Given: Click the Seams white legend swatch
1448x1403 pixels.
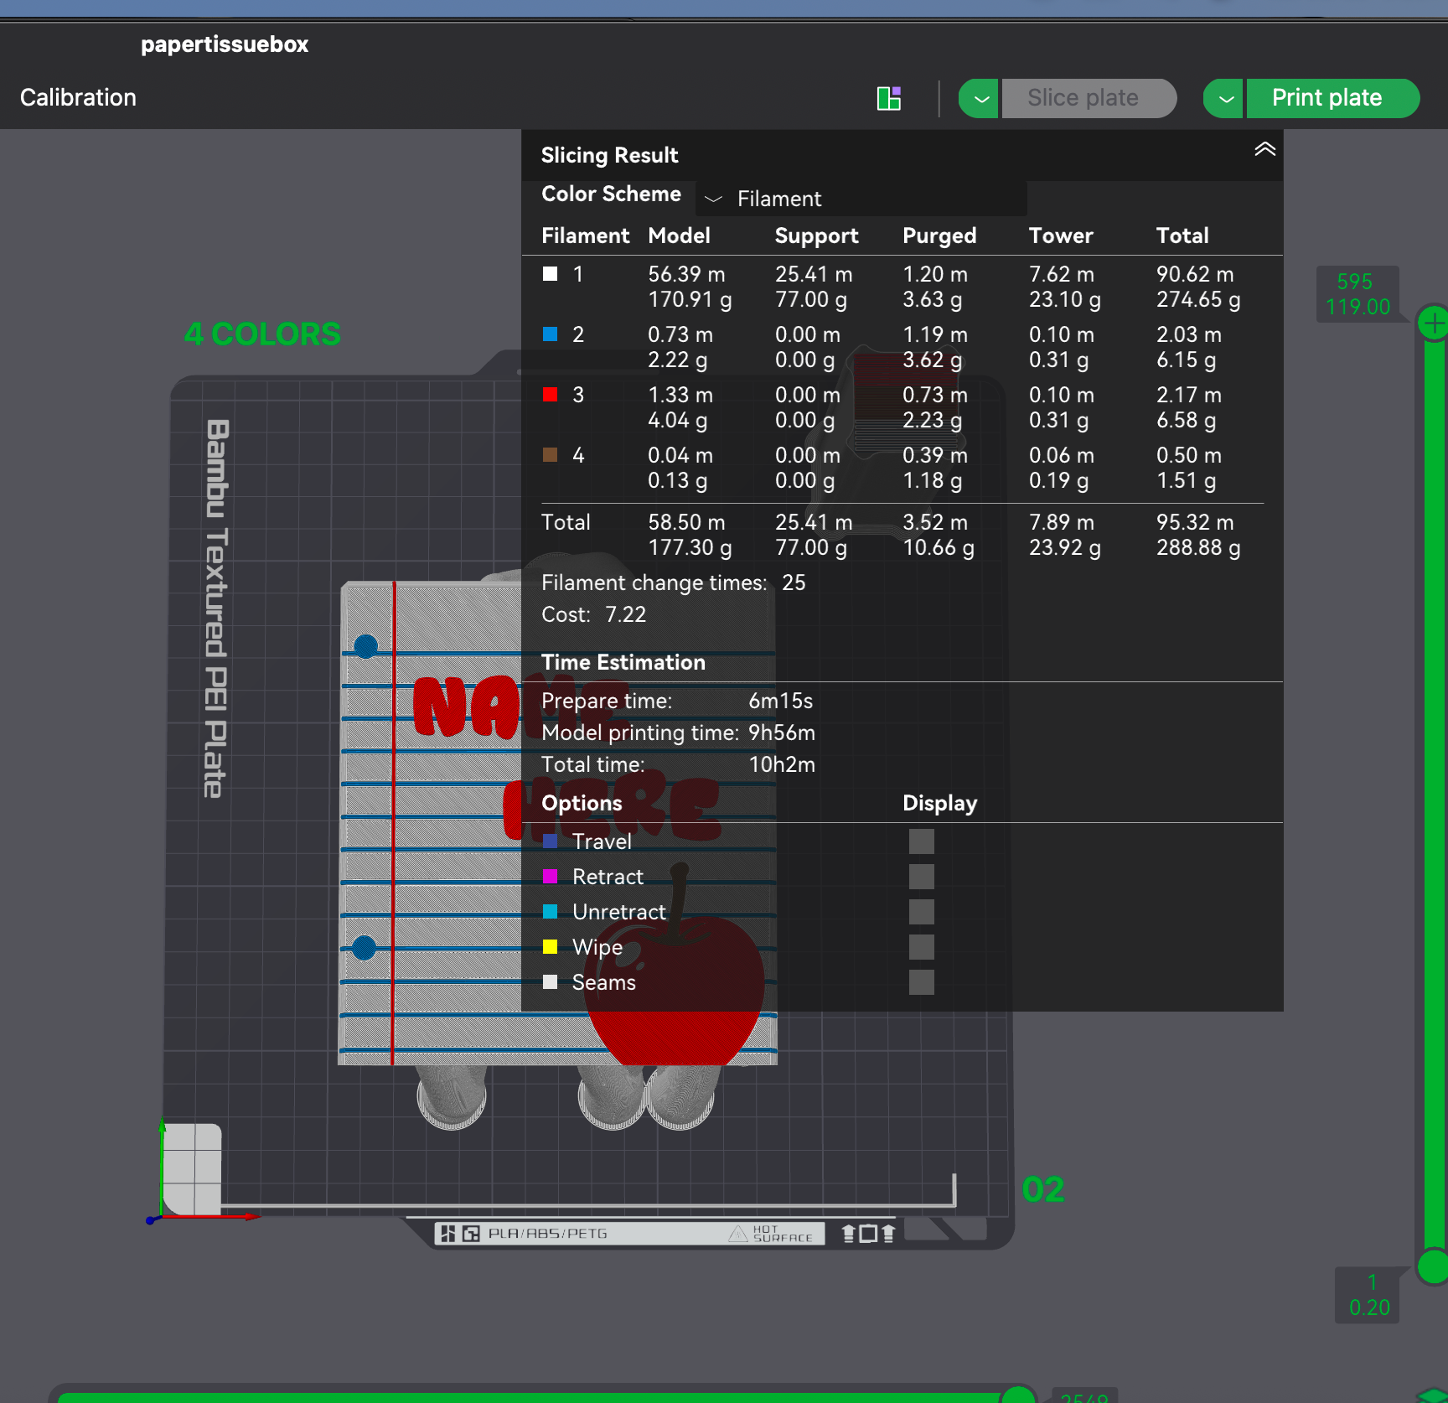Looking at the screenshot, I should [550, 982].
